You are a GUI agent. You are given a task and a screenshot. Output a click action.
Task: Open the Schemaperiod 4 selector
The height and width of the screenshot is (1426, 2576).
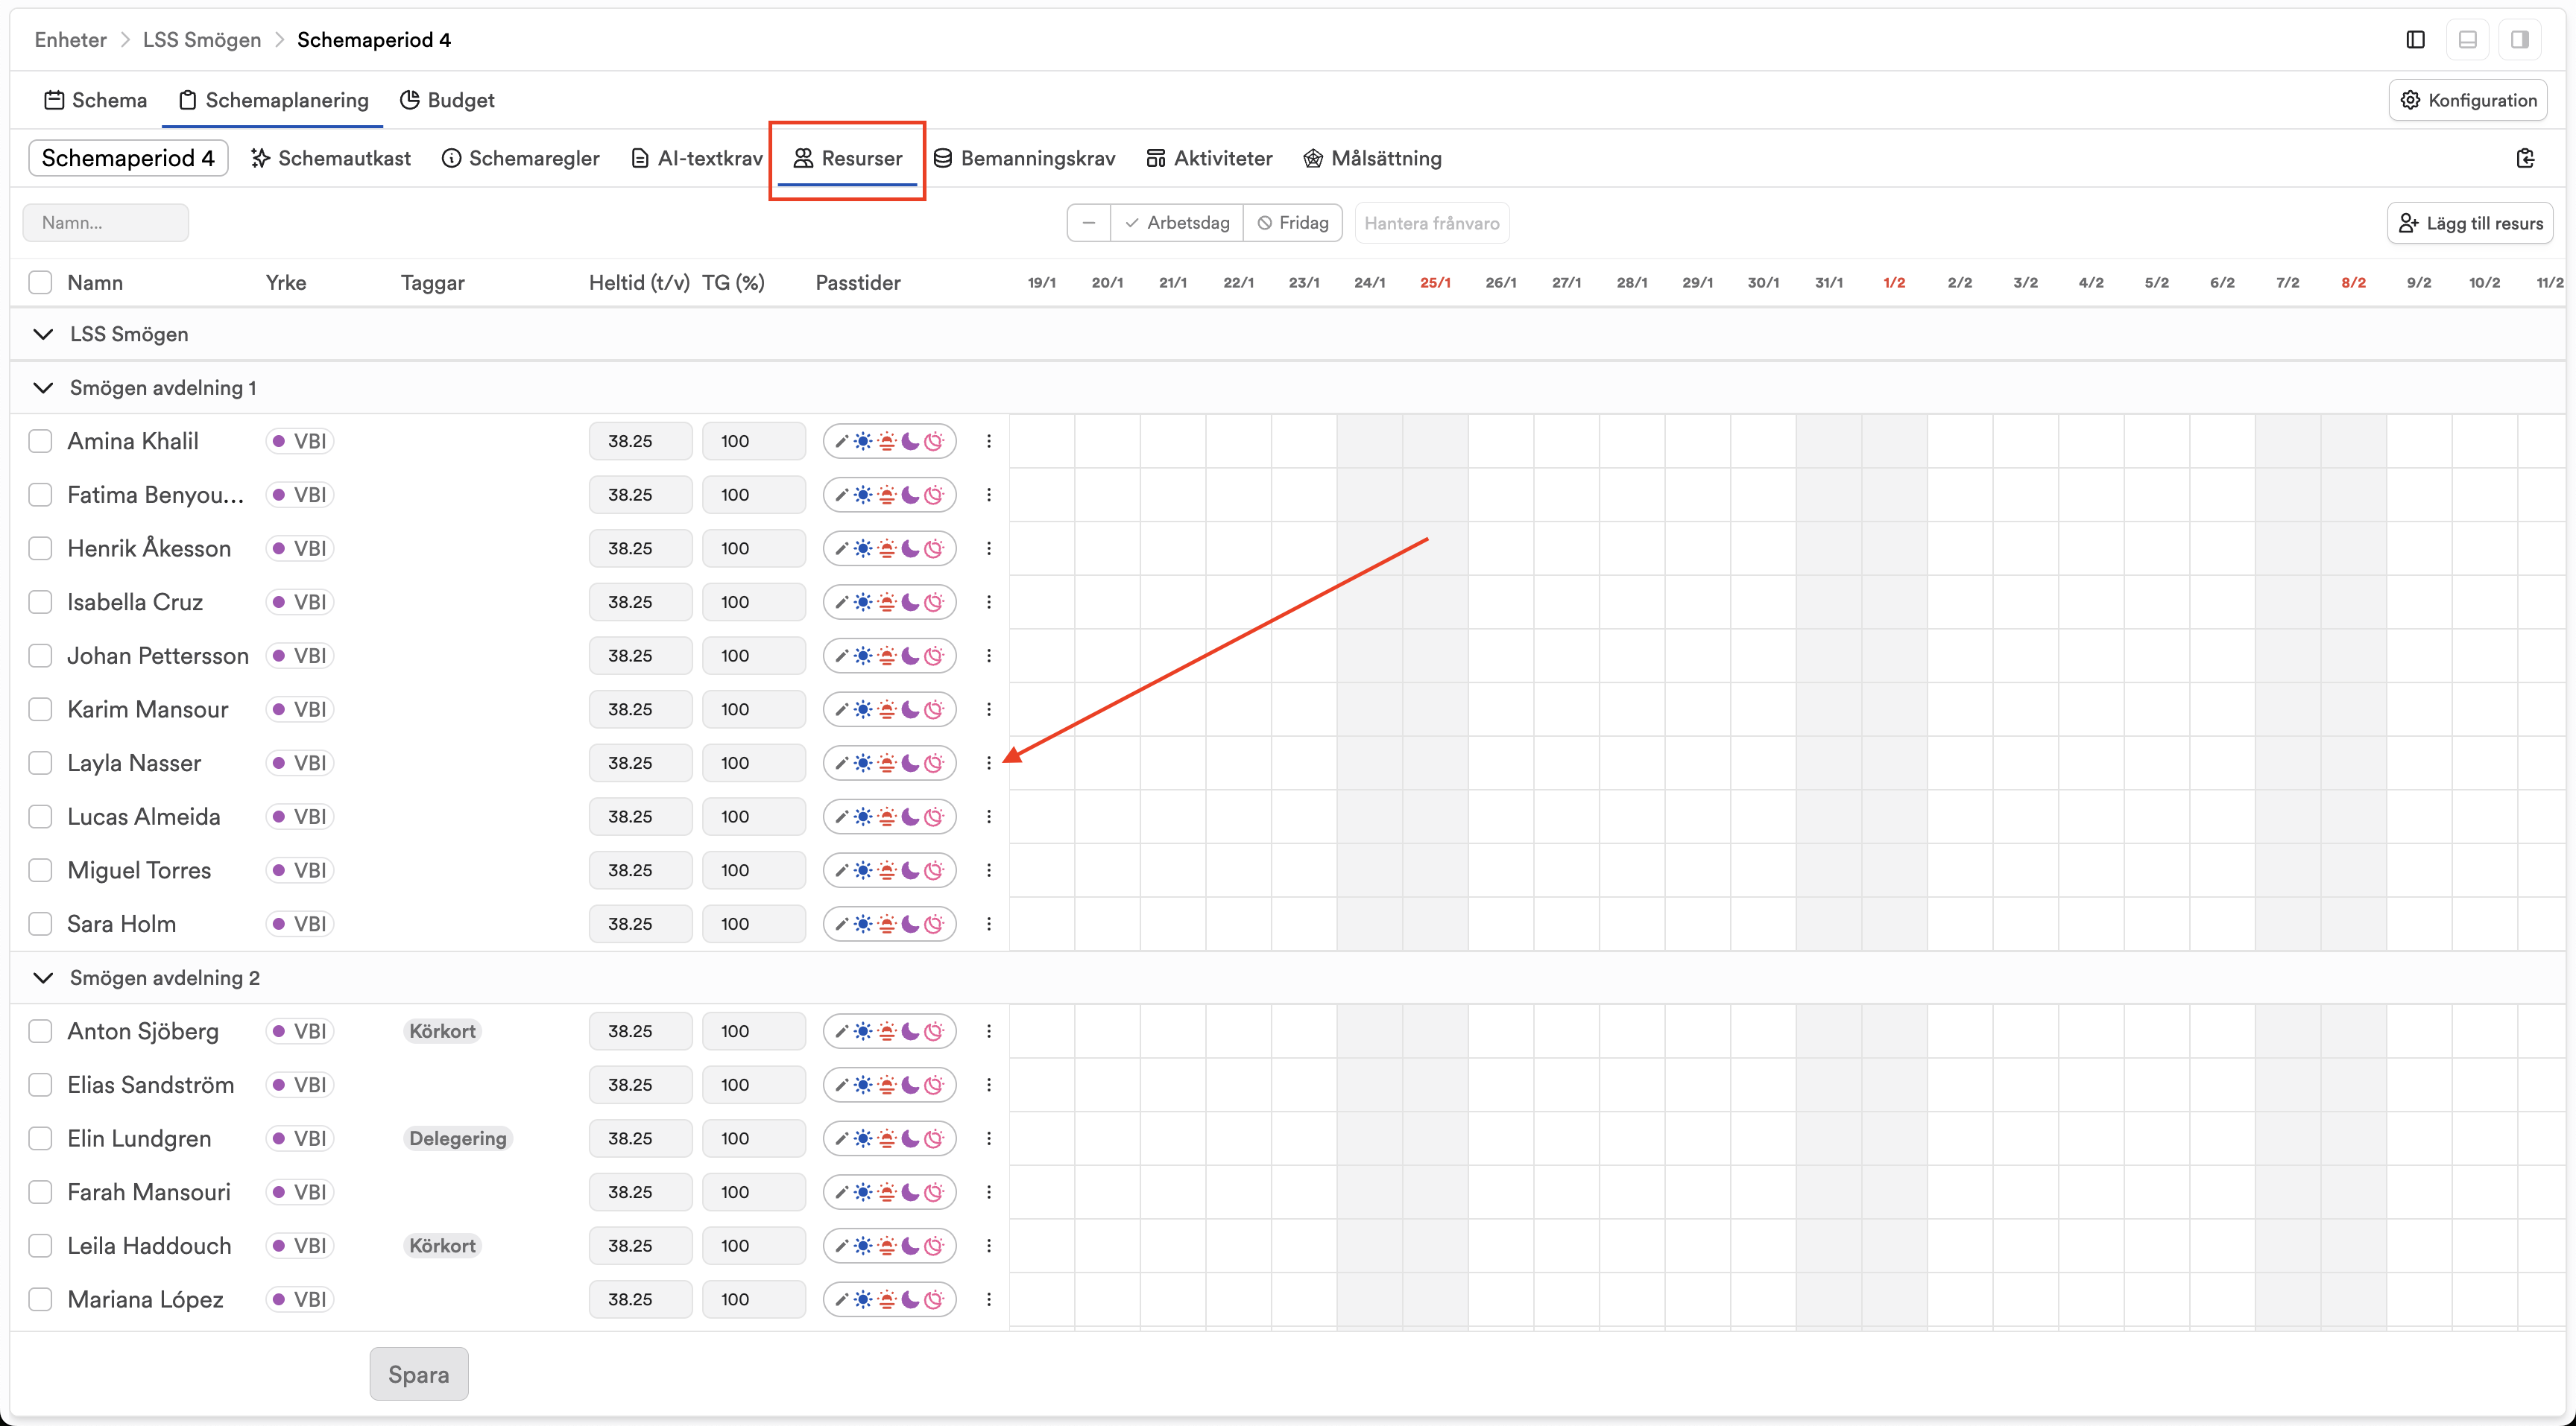point(128,158)
